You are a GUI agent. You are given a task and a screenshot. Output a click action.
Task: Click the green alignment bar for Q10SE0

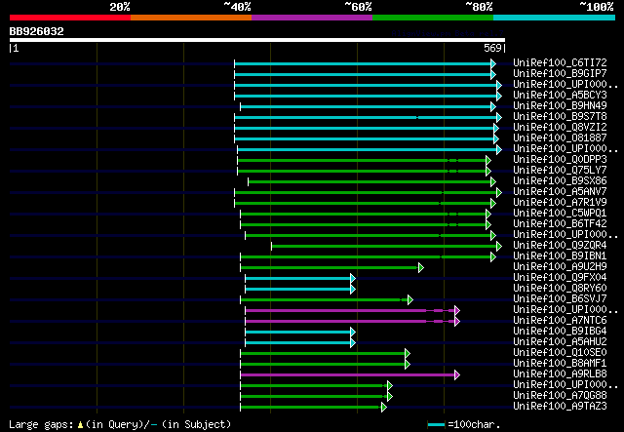click(x=323, y=354)
